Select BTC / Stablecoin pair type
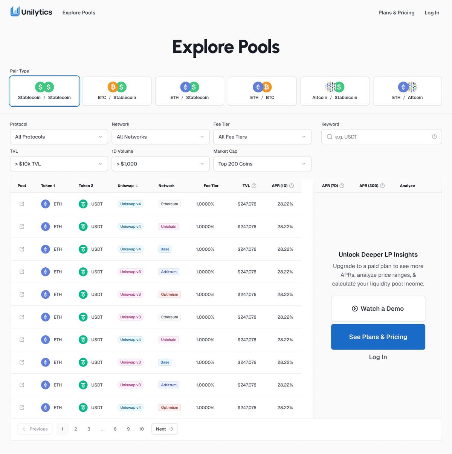The image size is (452, 454). click(117, 91)
